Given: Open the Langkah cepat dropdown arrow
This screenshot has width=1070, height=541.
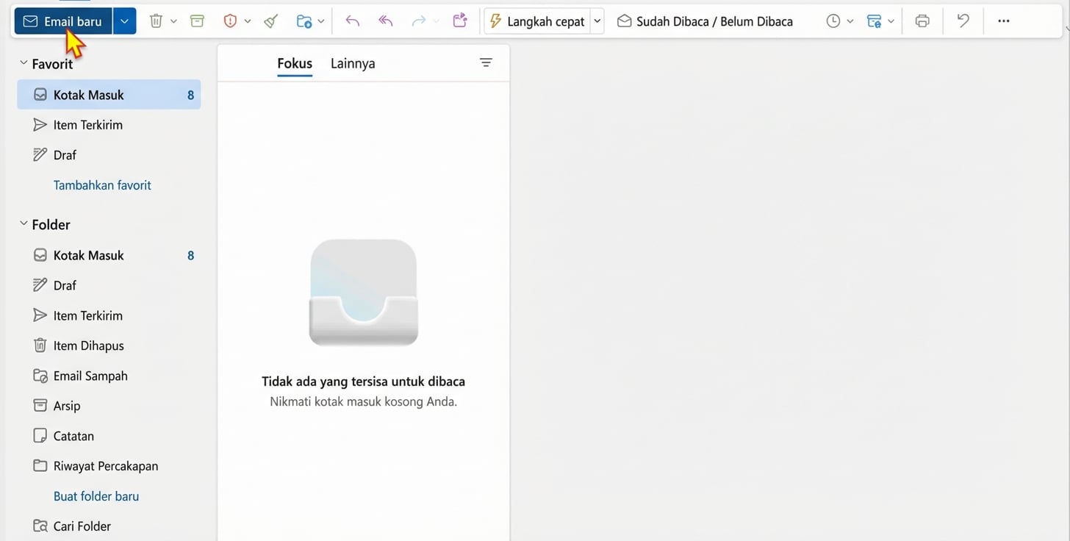Looking at the screenshot, I should coord(597,21).
